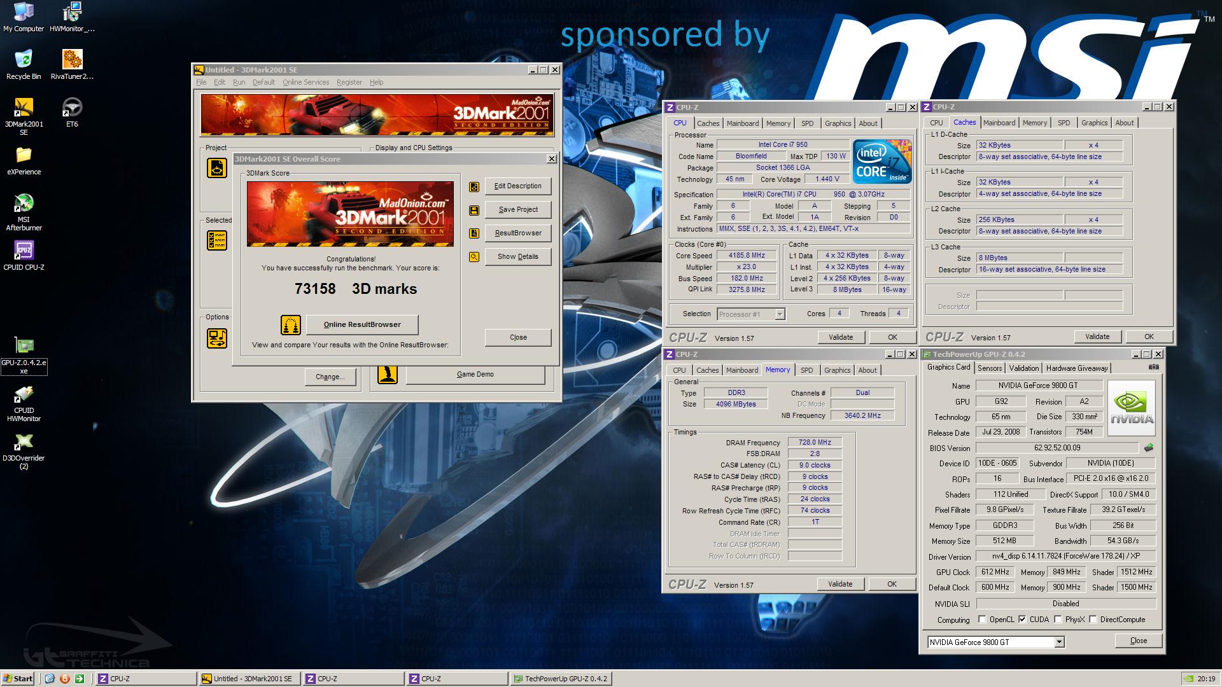The width and height of the screenshot is (1222, 687).
Task: Open the ET6 desktop icon
Action: coord(72,112)
